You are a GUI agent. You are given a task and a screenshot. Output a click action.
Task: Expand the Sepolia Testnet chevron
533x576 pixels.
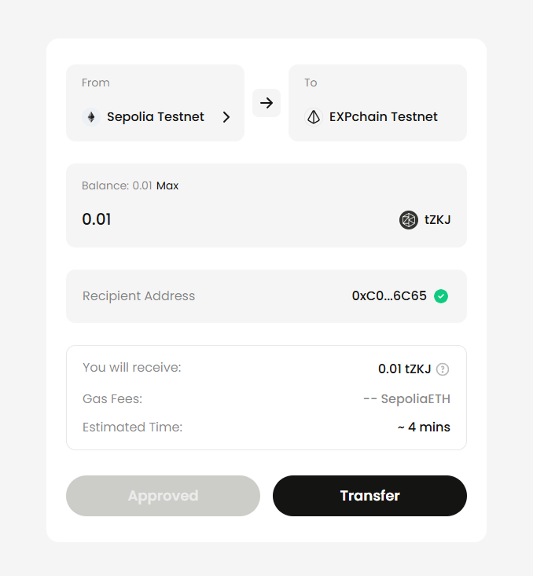(226, 117)
